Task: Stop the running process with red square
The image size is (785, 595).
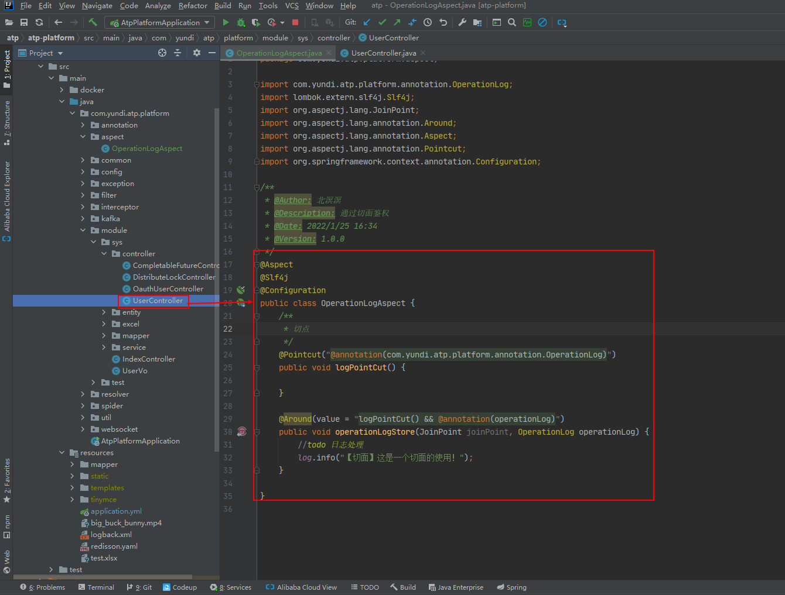Action: [295, 22]
